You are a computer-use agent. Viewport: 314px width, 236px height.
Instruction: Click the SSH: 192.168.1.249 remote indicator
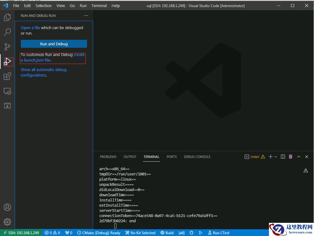[x=21, y=233]
